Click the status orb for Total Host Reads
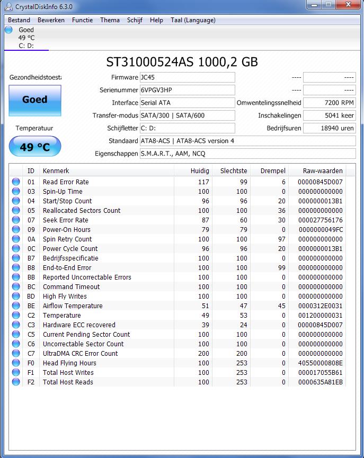Screen dimensions: 364x458 16,382
